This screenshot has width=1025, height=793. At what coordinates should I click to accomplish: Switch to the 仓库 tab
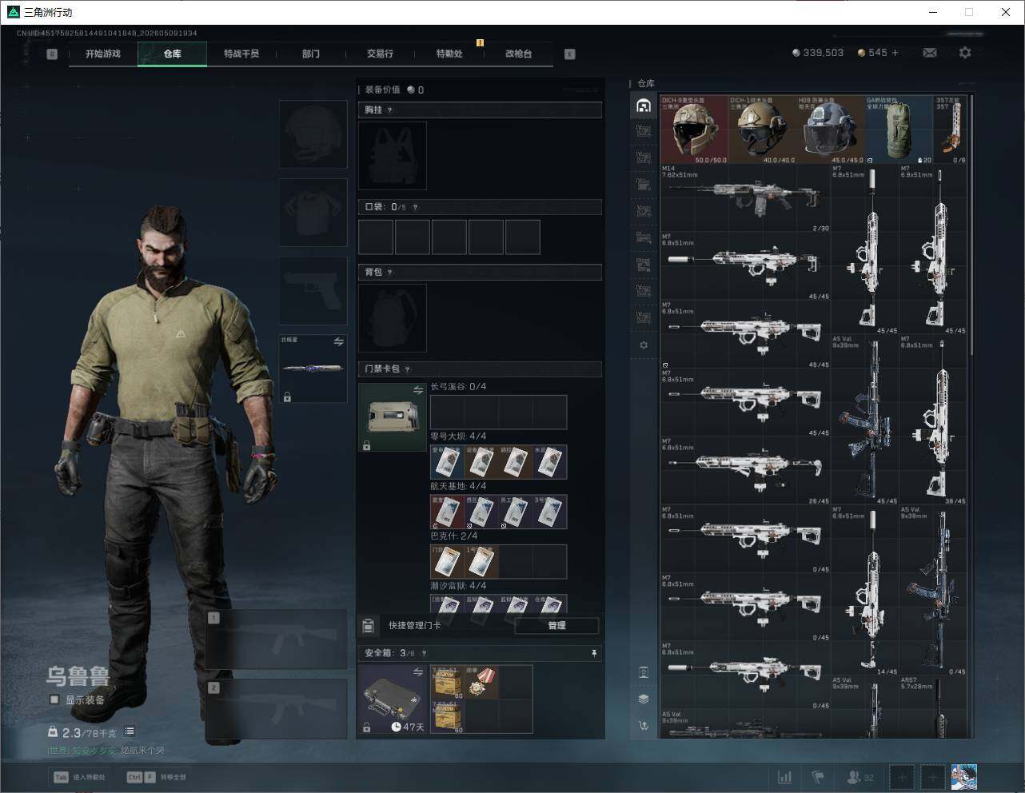pyautogui.click(x=172, y=54)
